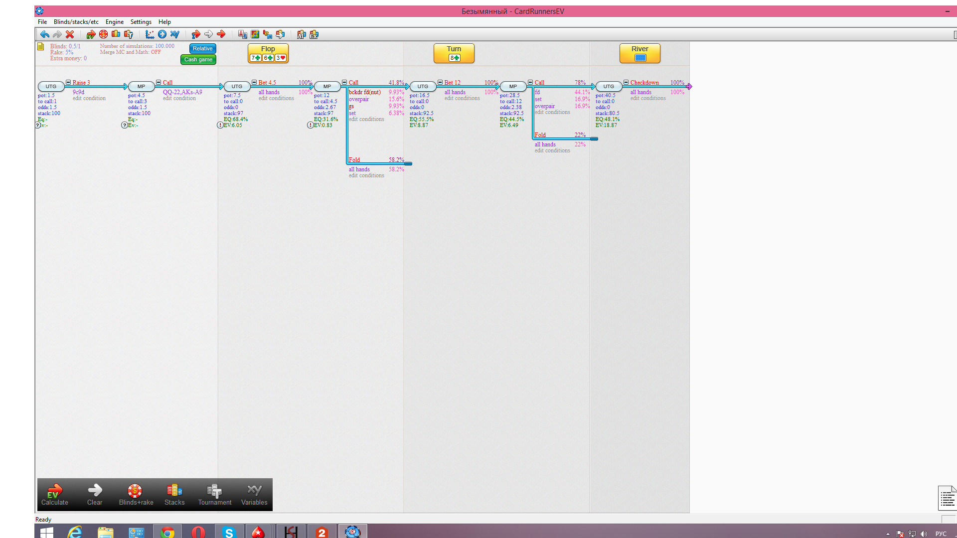Open Tournament in the bottom panel
This screenshot has height=538, width=957.
click(x=215, y=495)
